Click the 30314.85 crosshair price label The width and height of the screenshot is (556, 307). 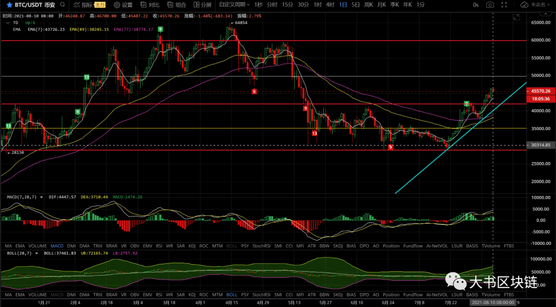pyautogui.click(x=541, y=145)
